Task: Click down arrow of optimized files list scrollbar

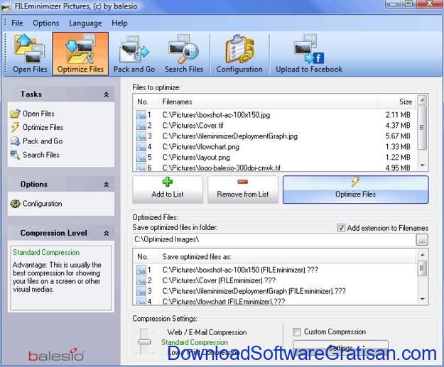Action: [x=422, y=299]
